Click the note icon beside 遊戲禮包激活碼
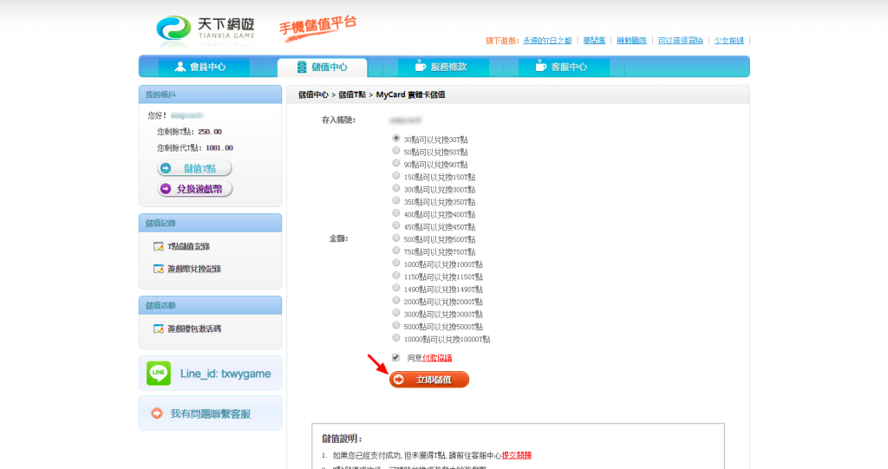 click(159, 329)
